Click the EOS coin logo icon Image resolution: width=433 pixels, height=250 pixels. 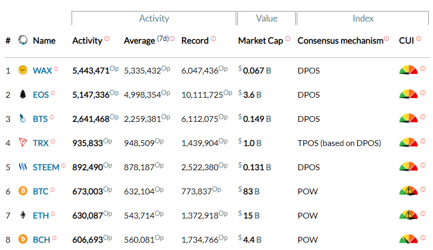pos(23,95)
